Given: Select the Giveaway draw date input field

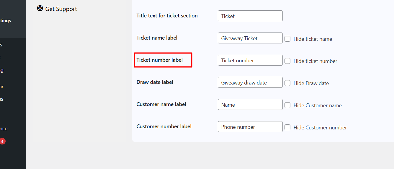Looking at the screenshot, I should [x=250, y=82].
